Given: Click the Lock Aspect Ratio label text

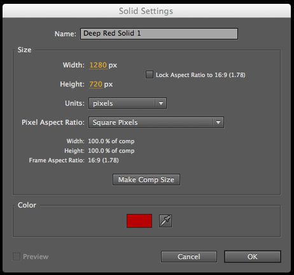Looking at the screenshot, I should [x=200, y=75].
